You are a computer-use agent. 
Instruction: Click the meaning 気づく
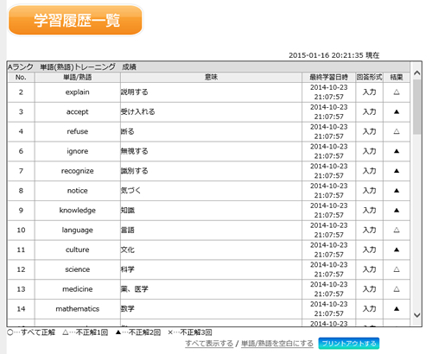pos(130,191)
